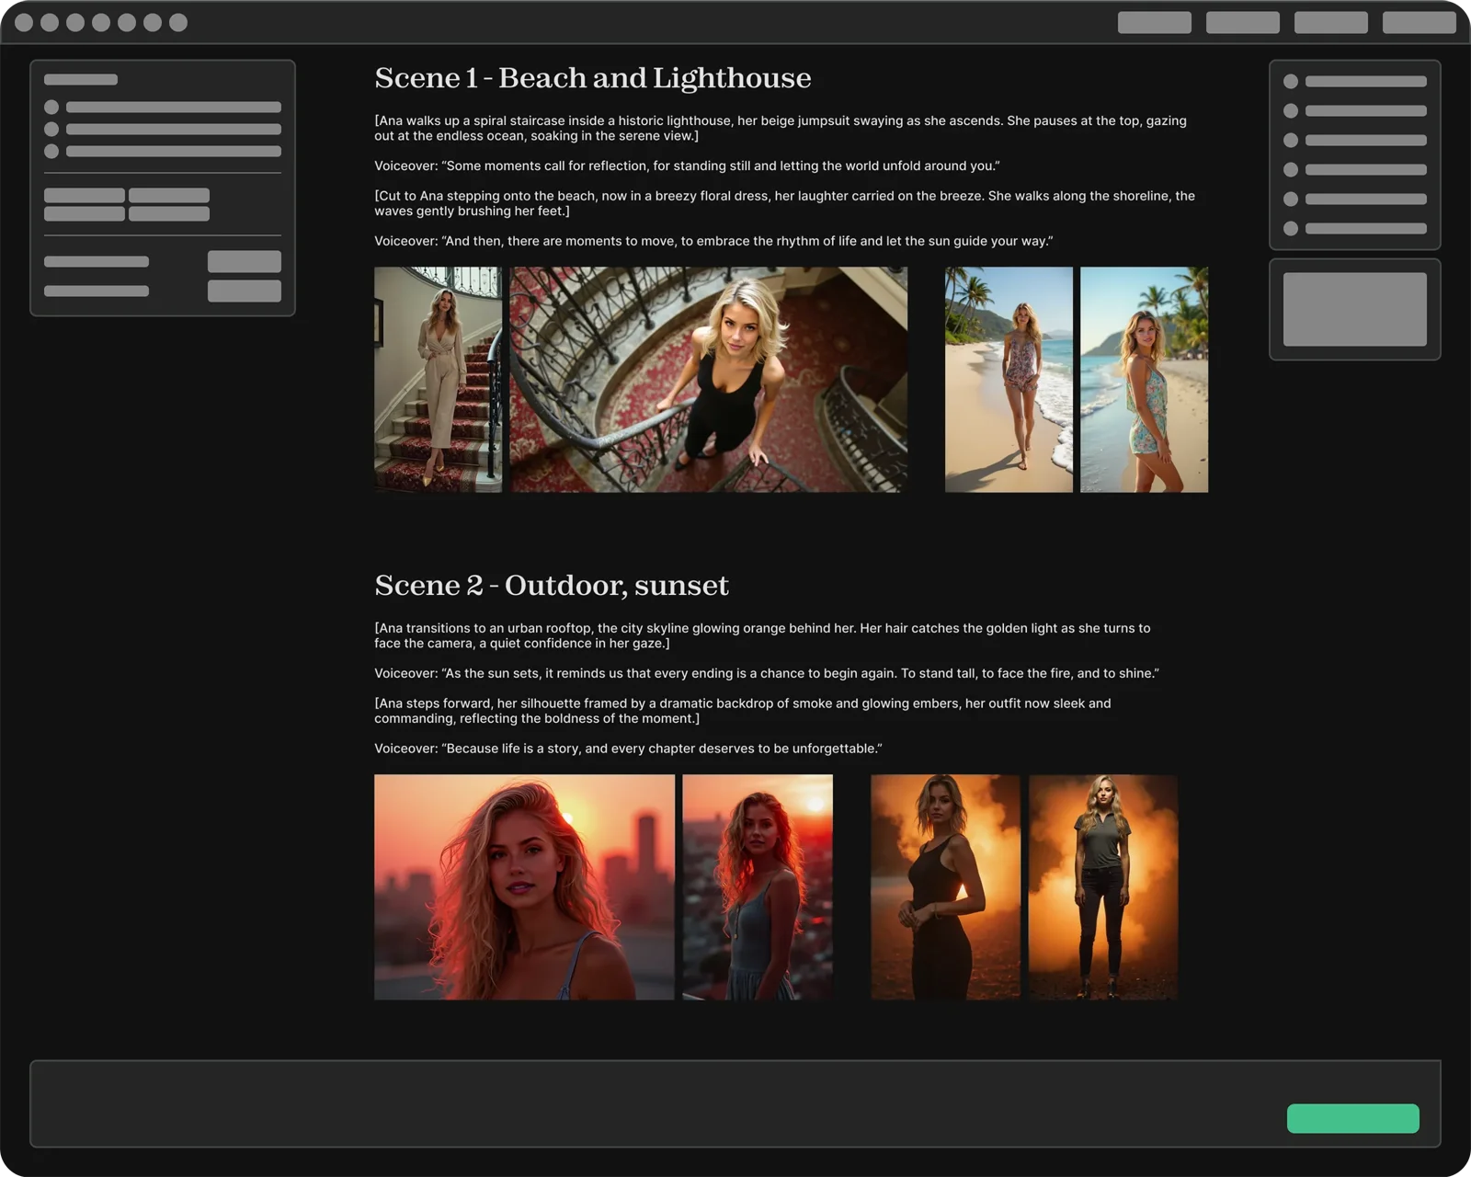
Task: Open the sunset skyline close-up portrait
Action: tap(524, 887)
